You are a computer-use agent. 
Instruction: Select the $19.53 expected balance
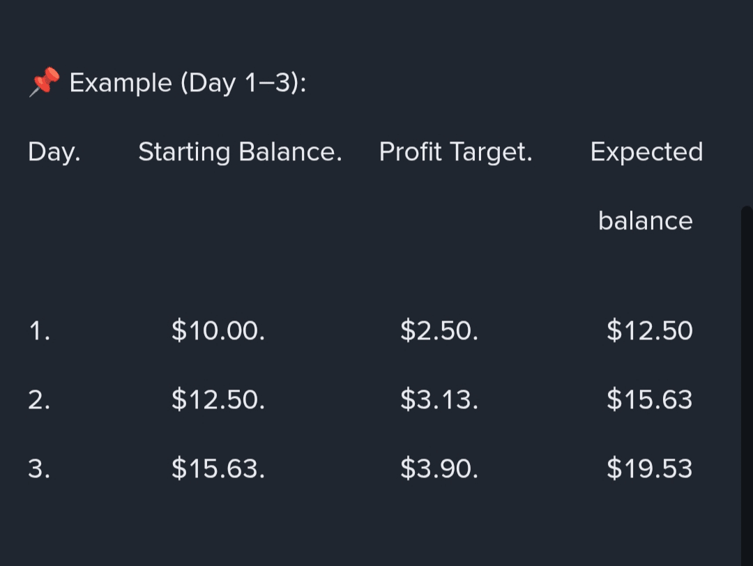coord(649,468)
